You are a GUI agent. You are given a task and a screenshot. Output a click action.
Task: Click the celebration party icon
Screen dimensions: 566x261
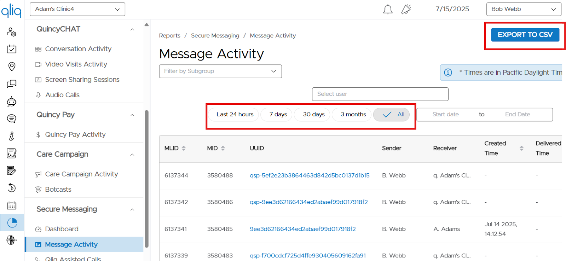click(x=406, y=9)
